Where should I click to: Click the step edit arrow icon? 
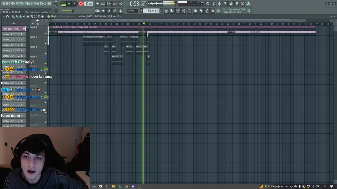coord(103,11)
